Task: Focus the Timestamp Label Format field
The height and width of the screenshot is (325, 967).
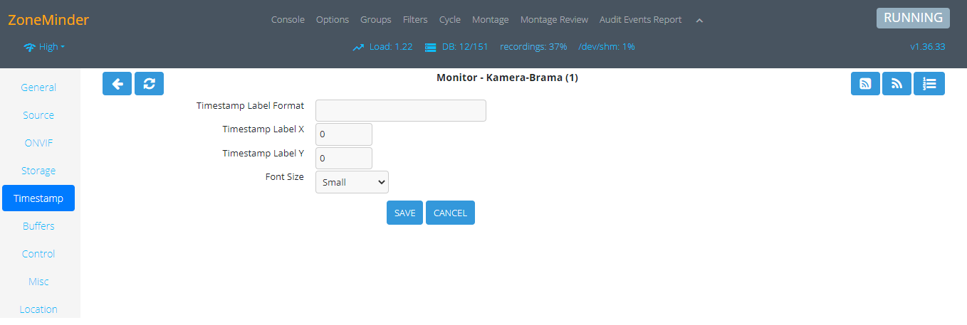Action: pos(400,110)
